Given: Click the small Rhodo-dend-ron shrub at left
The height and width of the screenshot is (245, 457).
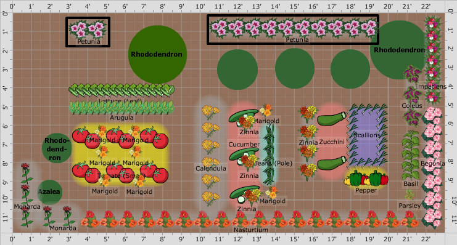Looking at the screenshot, I should [x=57, y=148].
